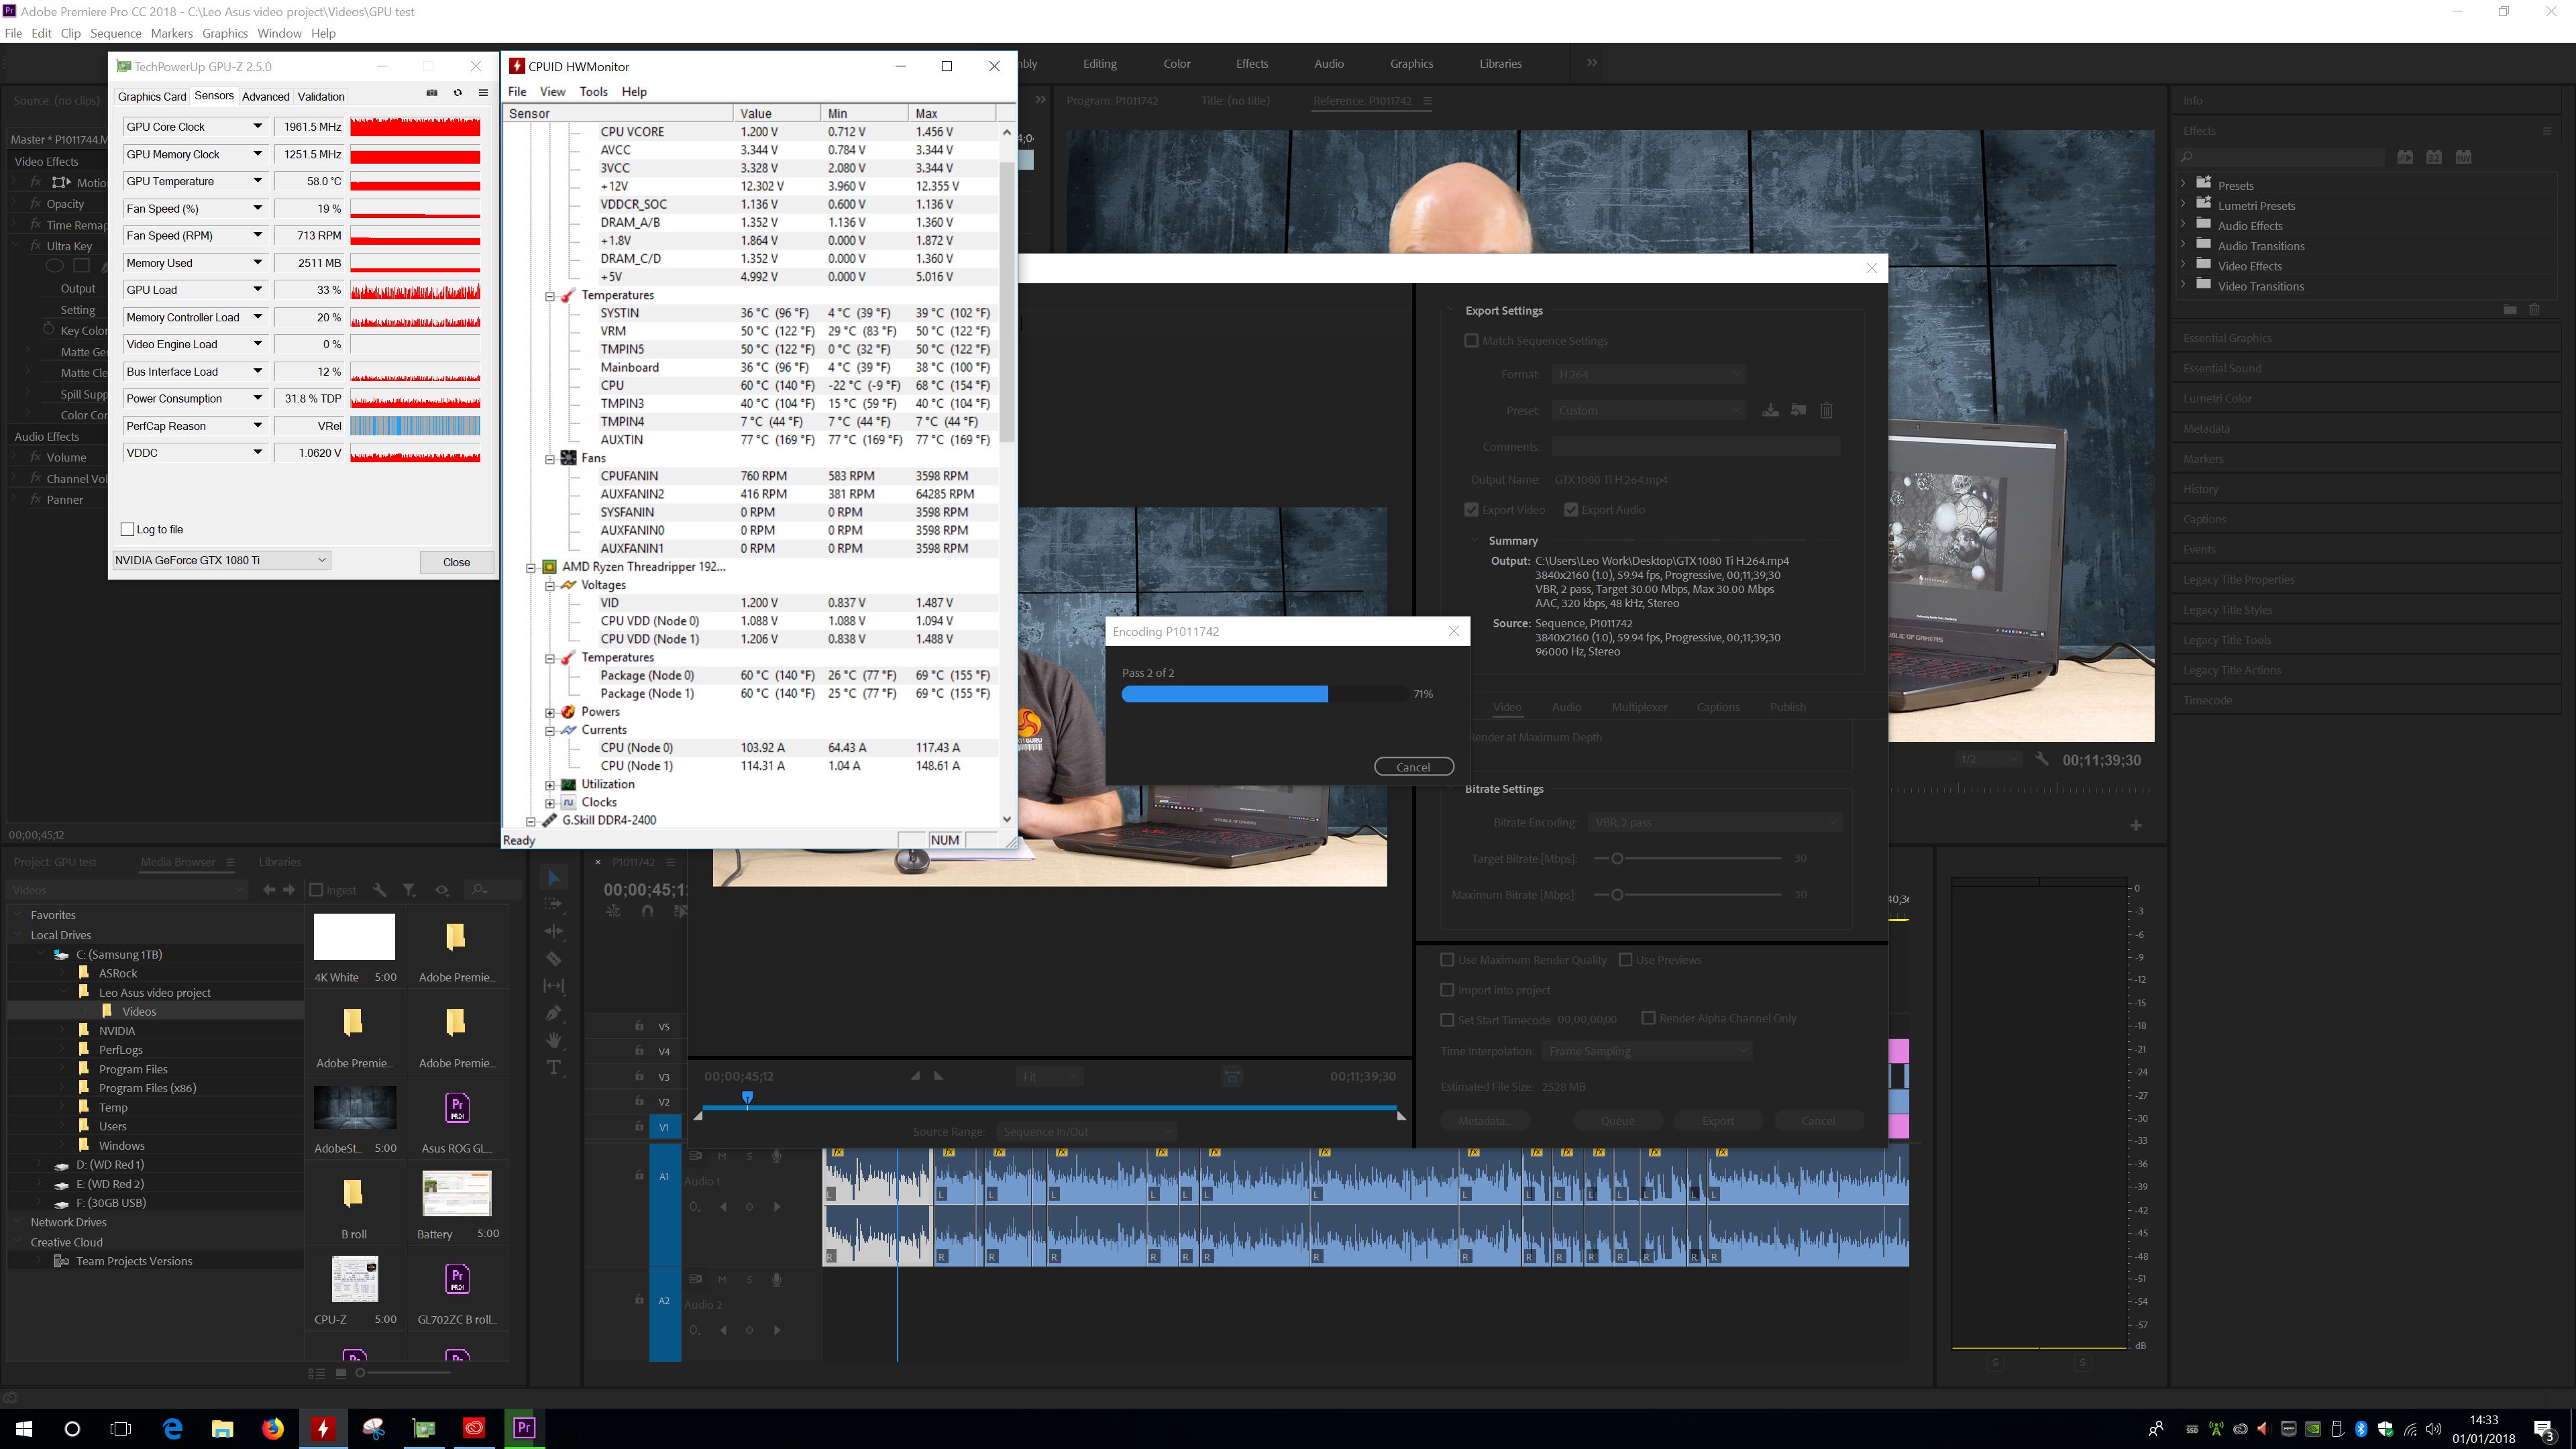Select the Hand tool
Image resolution: width=2576 pixels, height=1449 pixels.
pos(554,1040)
